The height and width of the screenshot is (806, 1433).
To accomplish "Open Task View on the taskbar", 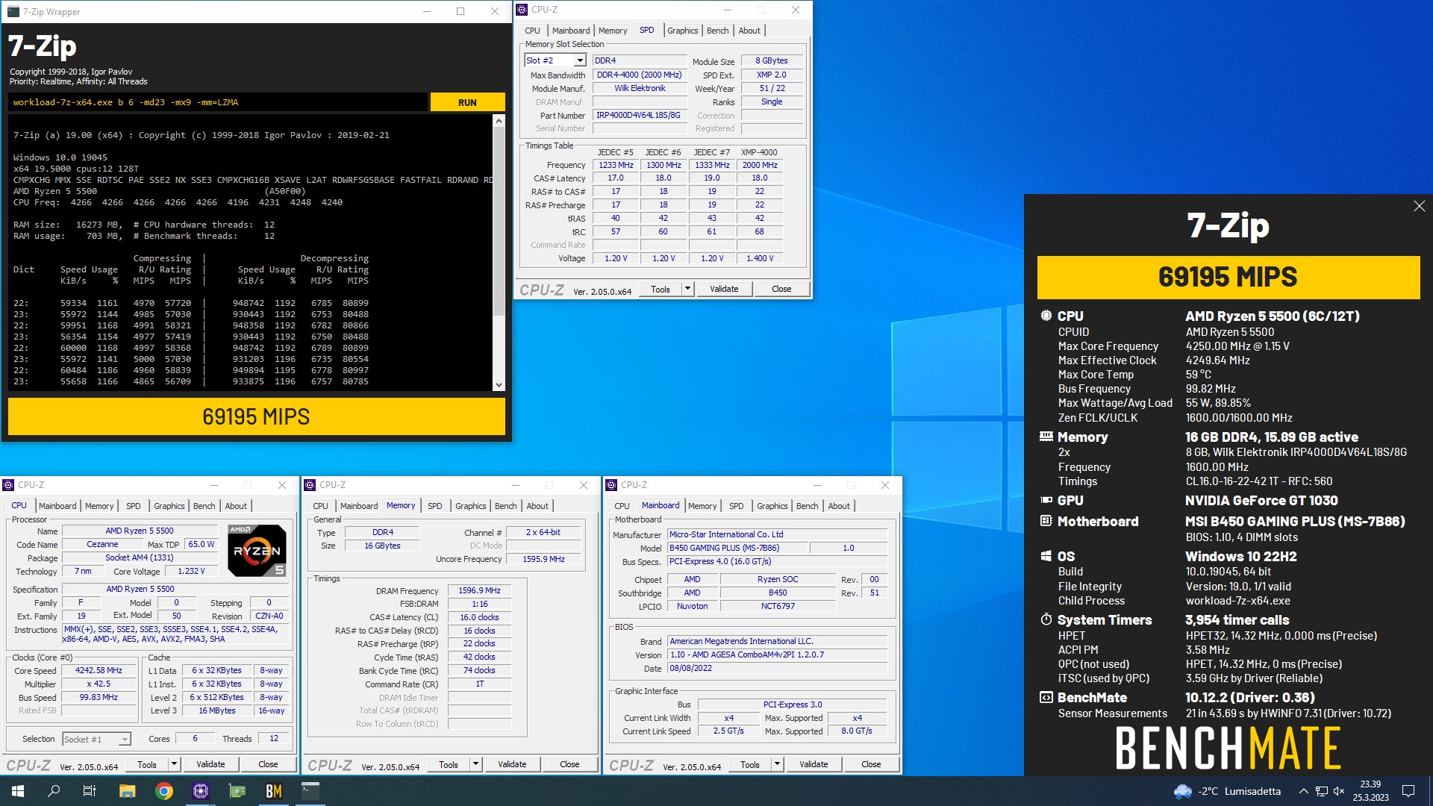I will (90, 791).
